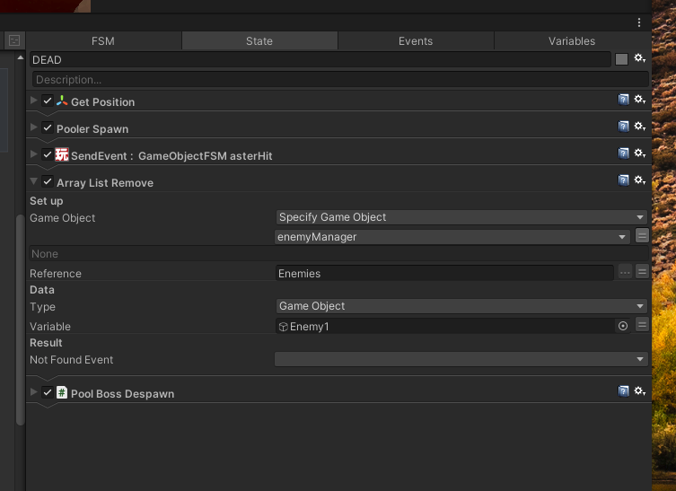Click the ellipsis button beside Enemies reference
Screen dimensions: 676x491
625,272
